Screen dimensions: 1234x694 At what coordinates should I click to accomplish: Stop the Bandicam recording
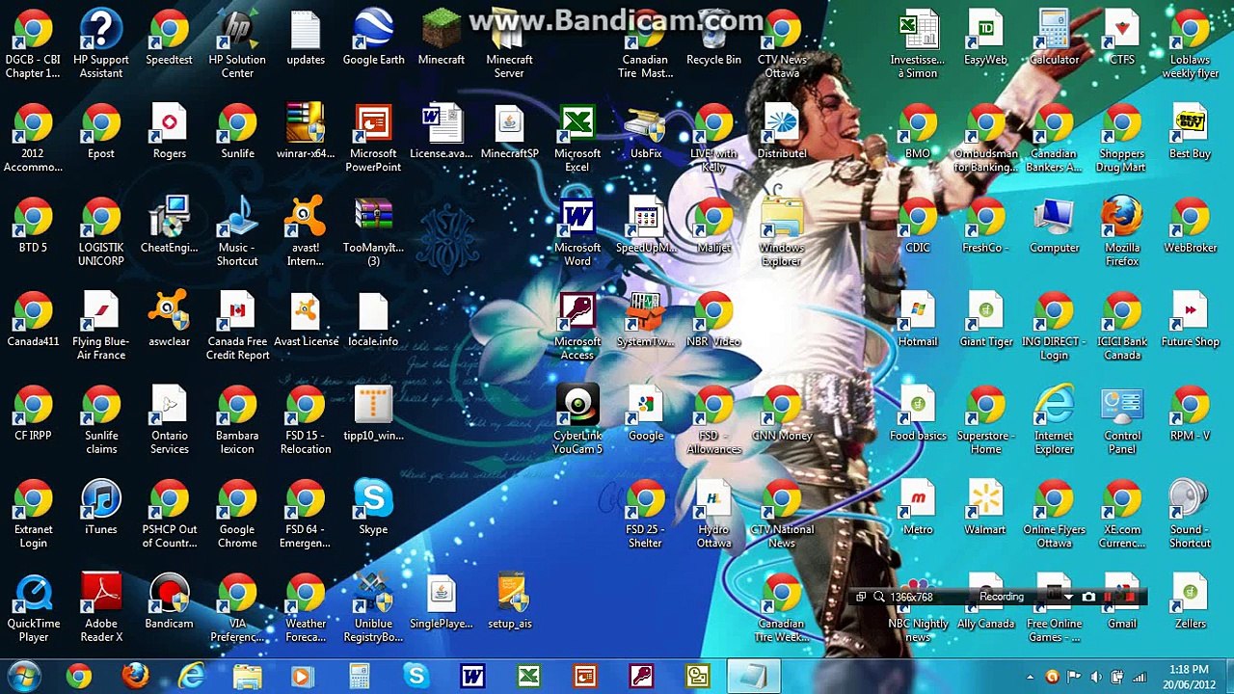coord(1127,597)
